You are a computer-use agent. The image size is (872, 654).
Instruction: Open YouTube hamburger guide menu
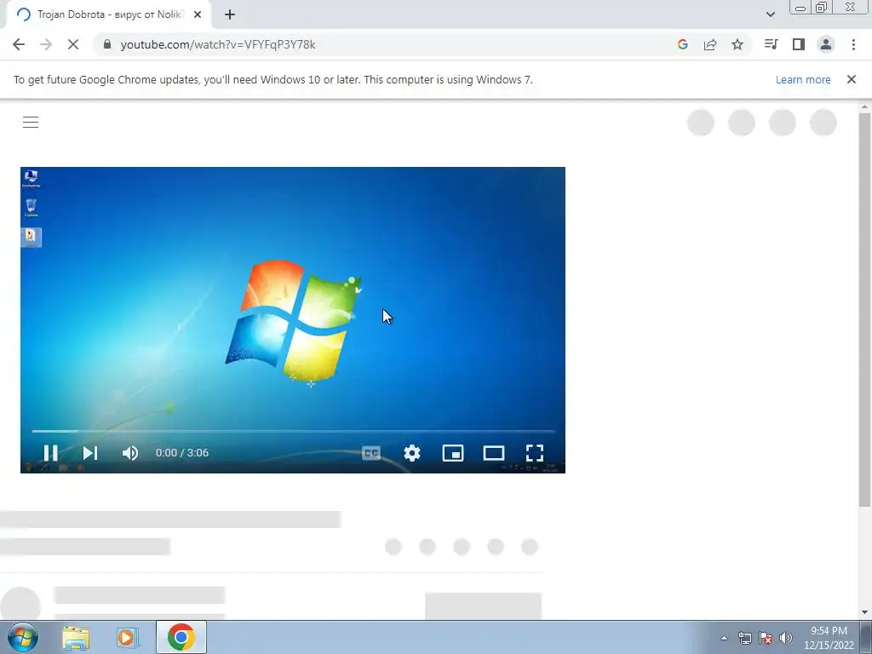coord(31,123)
